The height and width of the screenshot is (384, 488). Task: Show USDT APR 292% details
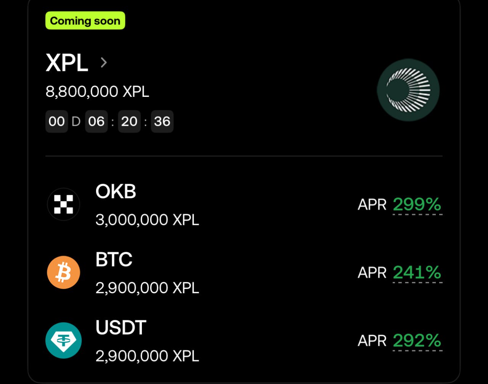[417, 341]
